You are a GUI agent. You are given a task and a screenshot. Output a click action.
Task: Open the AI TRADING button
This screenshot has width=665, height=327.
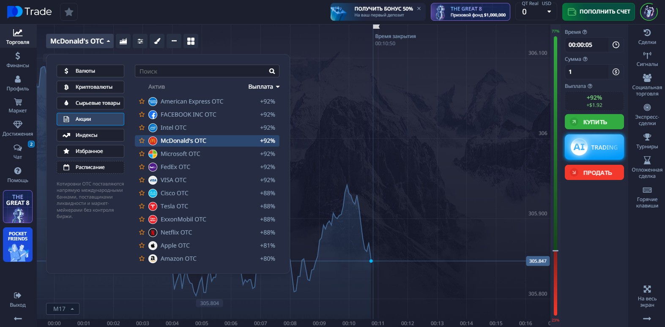[x=594, y=147]
